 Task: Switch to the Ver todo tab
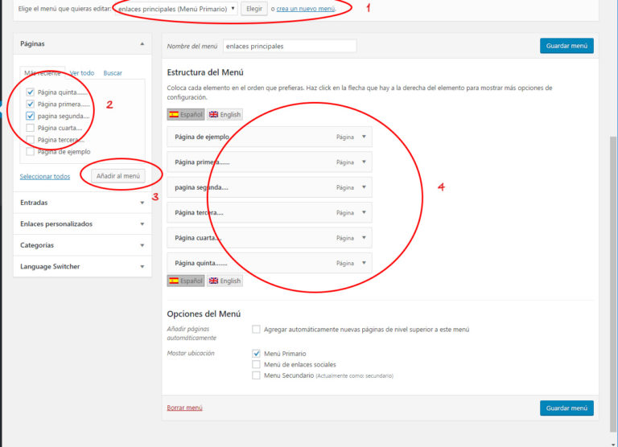(x=81, y=73)
